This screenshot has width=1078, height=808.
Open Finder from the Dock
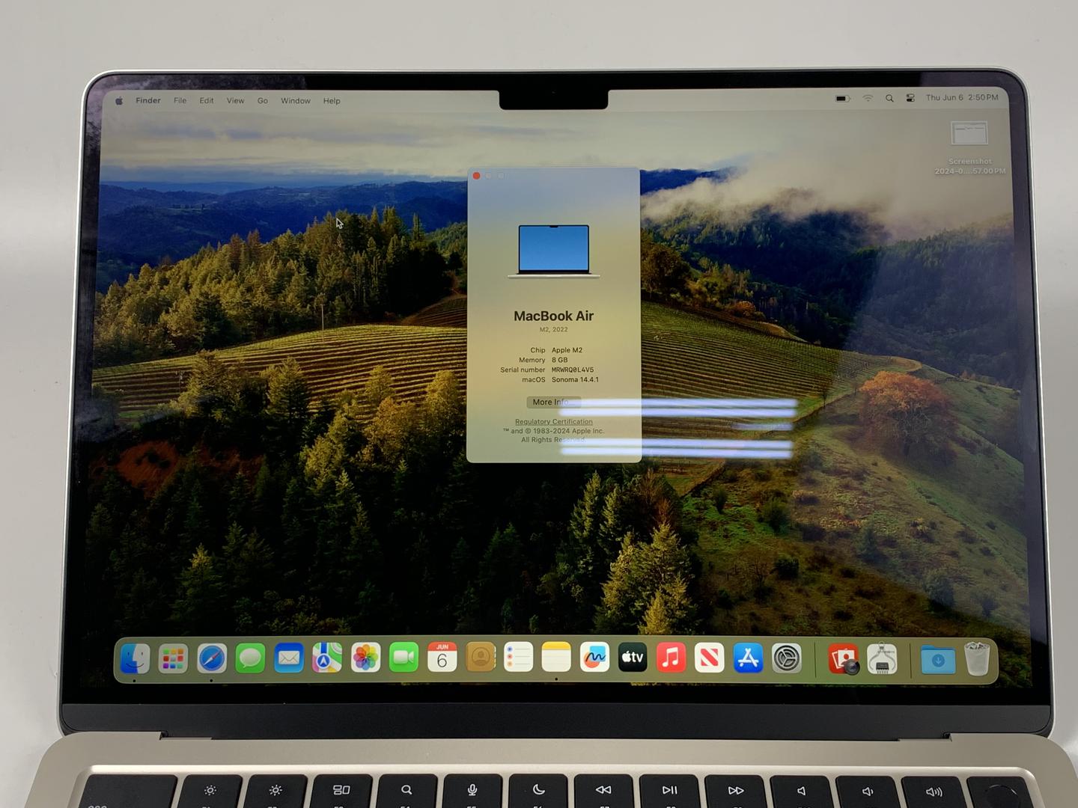pyautogui.click(x=135, y=658)
